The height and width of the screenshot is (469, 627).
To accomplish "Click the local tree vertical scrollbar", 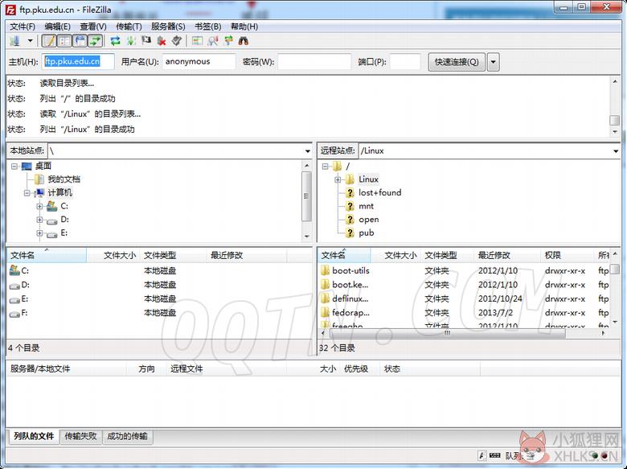I will [x=307, y=196].
